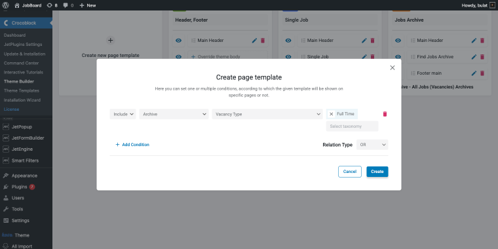Image resolution: width=498 pixels, height=249 pixels.
Task: Open the Include condition dropdown
Action: pyautogui.click(x=123, y=114)
